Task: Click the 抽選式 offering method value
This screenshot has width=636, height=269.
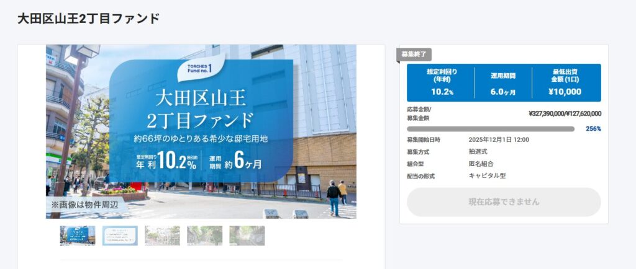Action: point(478,152)
